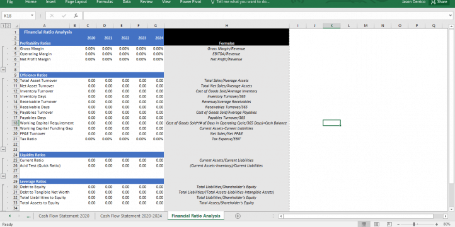Collapse the Efficiency Ratios group at row 23

pyautogui.click(x=3, y=150)
